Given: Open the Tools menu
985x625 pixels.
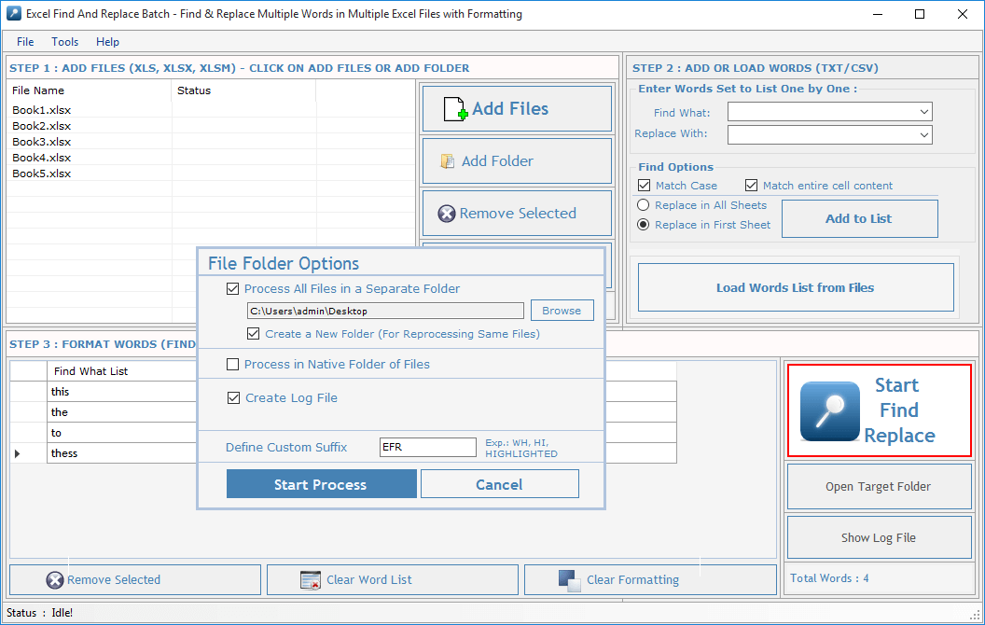Looking at the screenshot, I should pyautogui.click(x=64, y=41).
